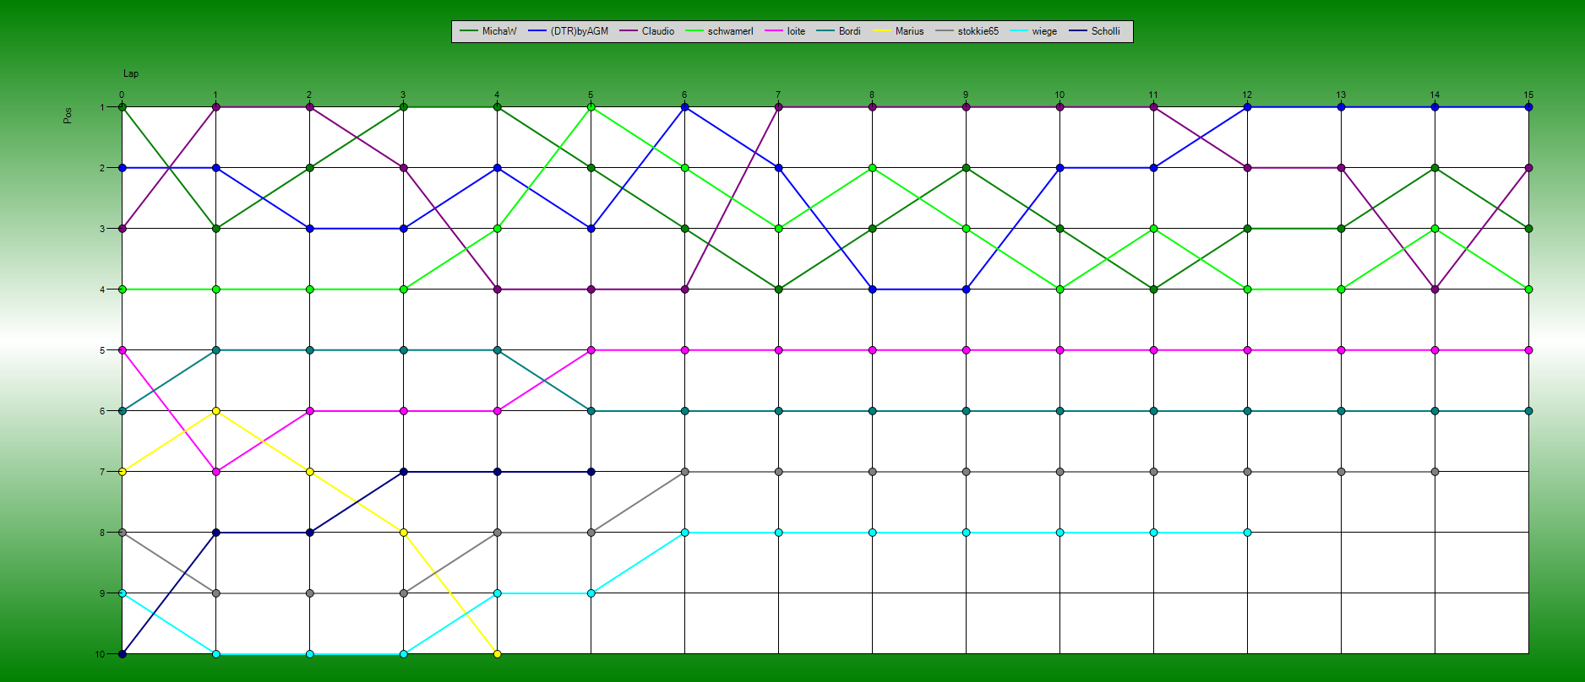Click schwamerl's first-place point at lap 5

(591, 107)
